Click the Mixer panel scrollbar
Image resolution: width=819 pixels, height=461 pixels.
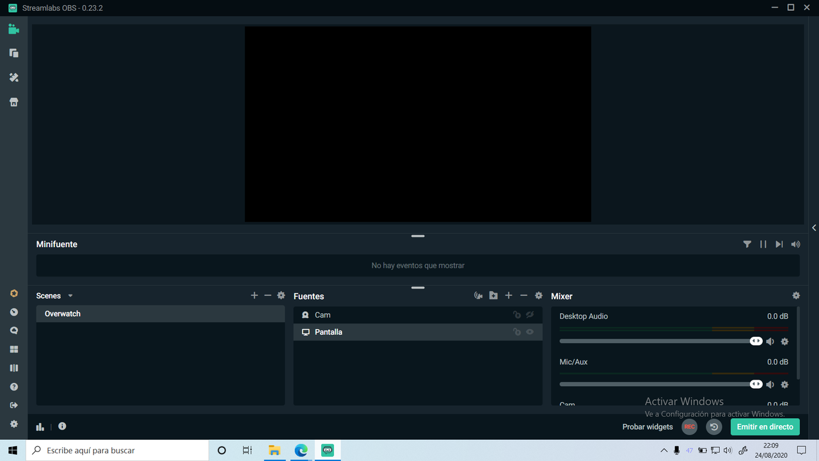point(798,343)
